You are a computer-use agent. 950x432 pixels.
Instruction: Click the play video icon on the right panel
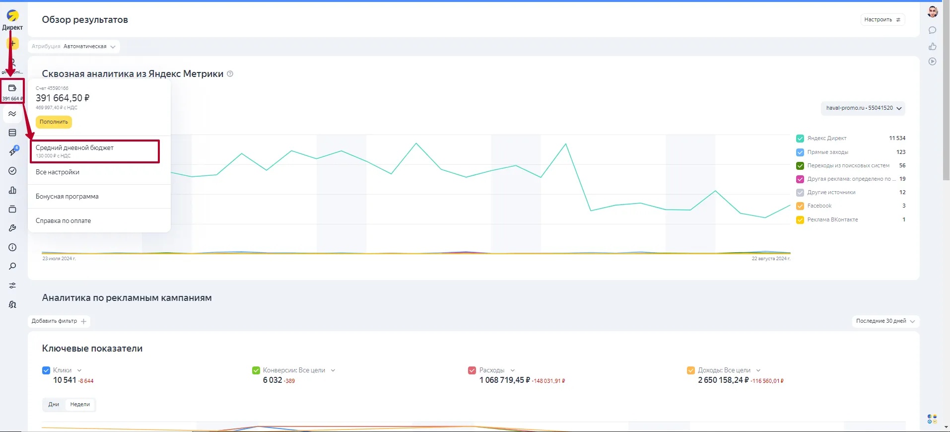pos(932,62)
